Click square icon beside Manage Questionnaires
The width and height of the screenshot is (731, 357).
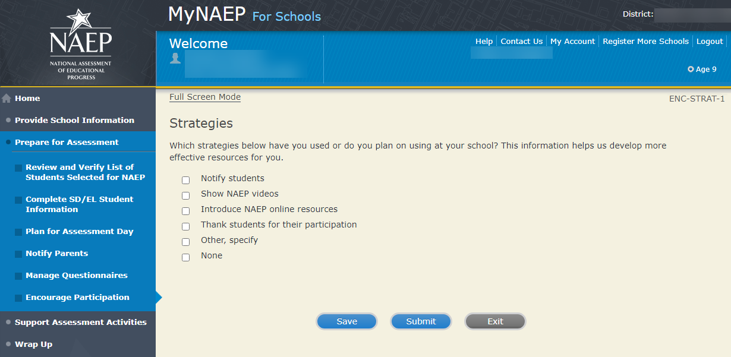(18, 276)
